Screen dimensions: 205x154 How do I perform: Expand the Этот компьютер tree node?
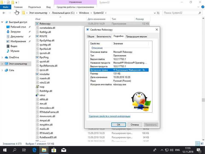2,64
